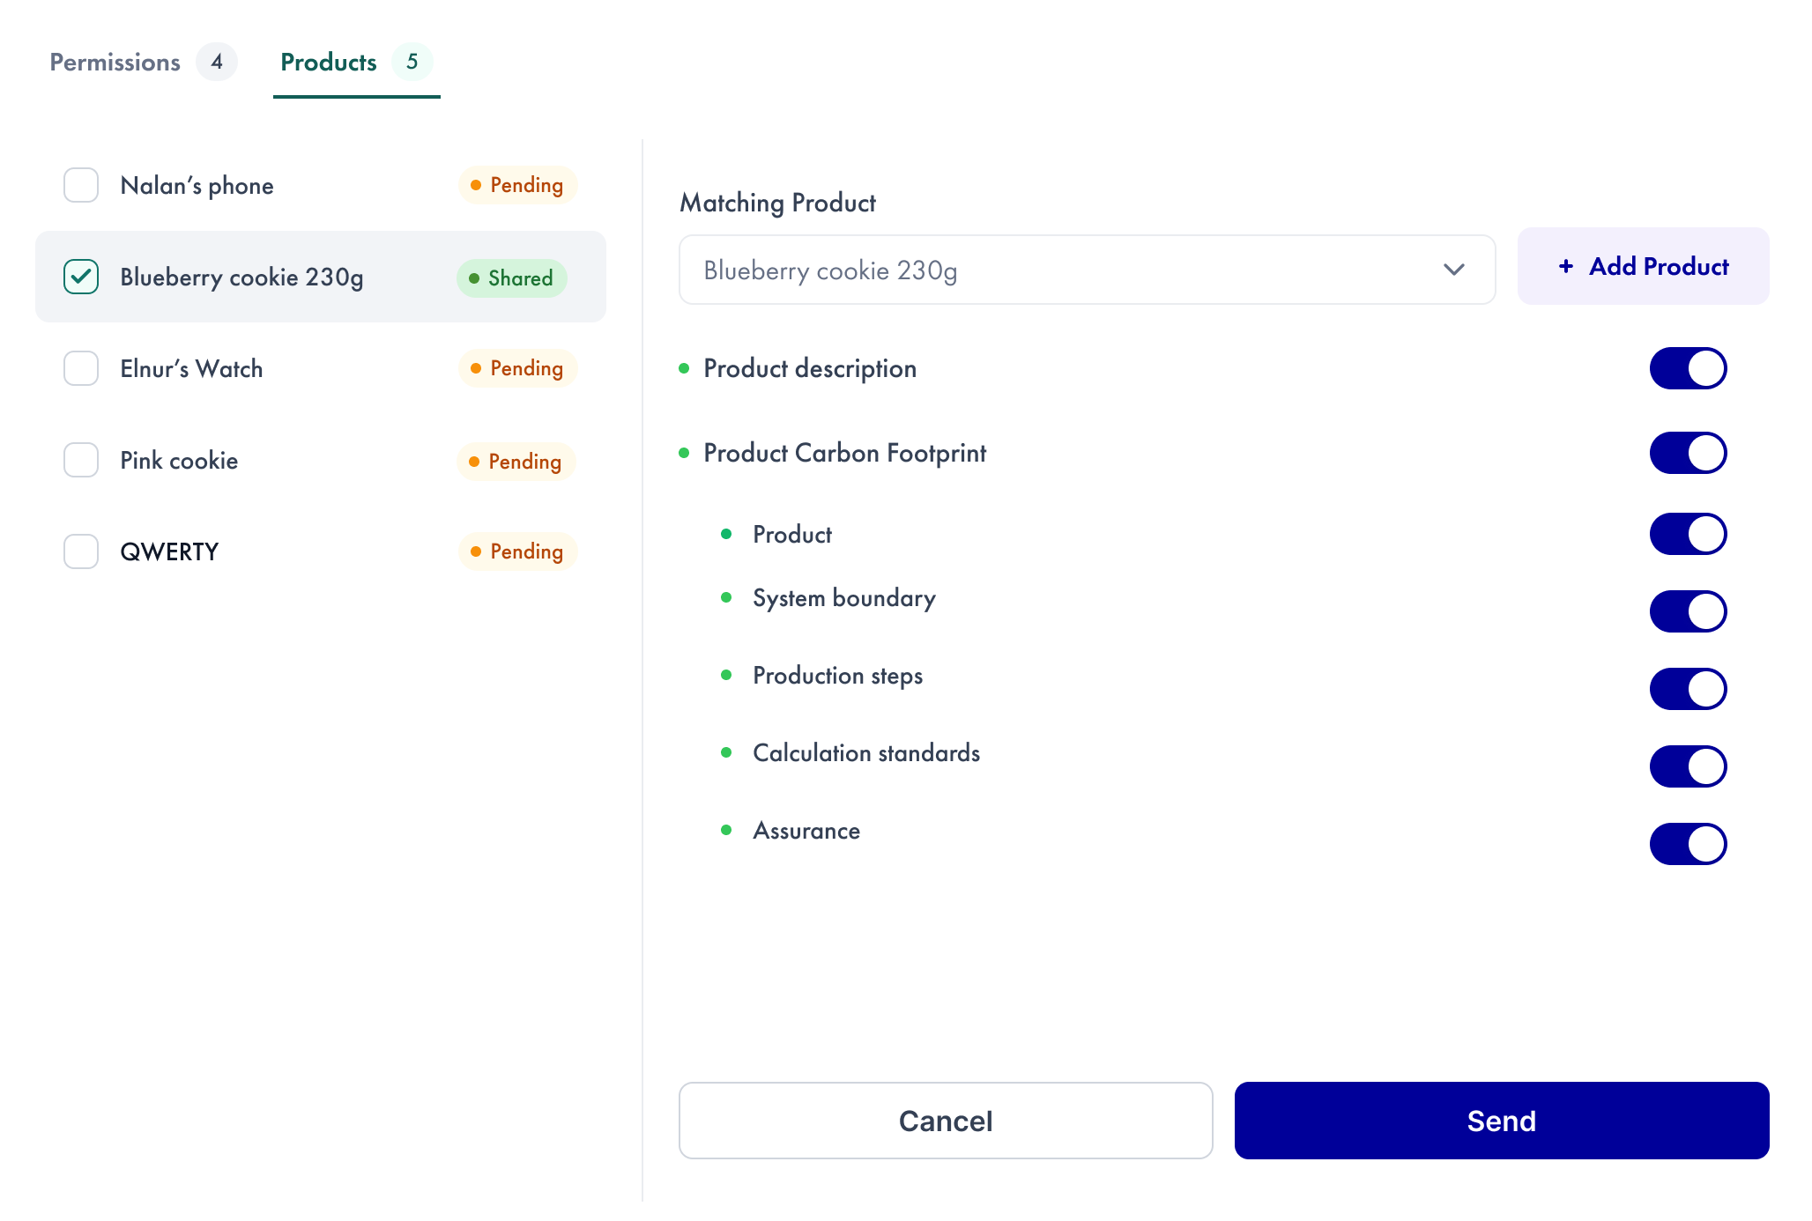This screenshot has width=1812, height=1221.
Task: Click the Cancel button
Action: (945, 1121)
